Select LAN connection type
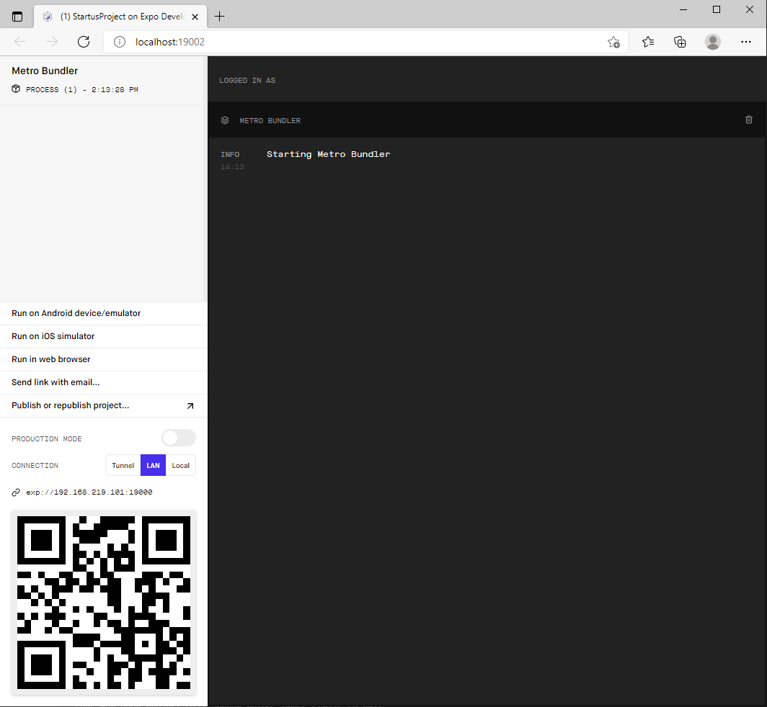Viewport: 767px width, 707px height. pos(153,466)
